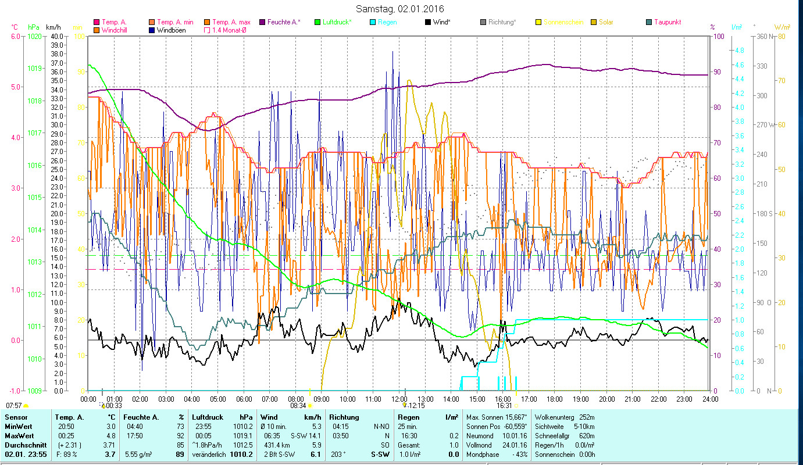Click the yellow Sonnenschein legend swatch
Viewport: 803px width, 465px height.
[x=538, y=22]
